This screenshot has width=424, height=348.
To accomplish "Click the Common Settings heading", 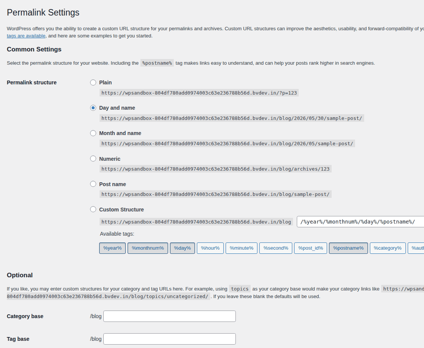I will pyautogui.click(x=34, y=49).
